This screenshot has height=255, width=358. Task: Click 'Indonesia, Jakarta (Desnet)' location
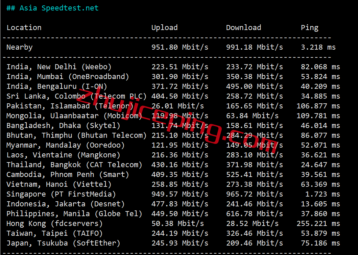point(66,204)
